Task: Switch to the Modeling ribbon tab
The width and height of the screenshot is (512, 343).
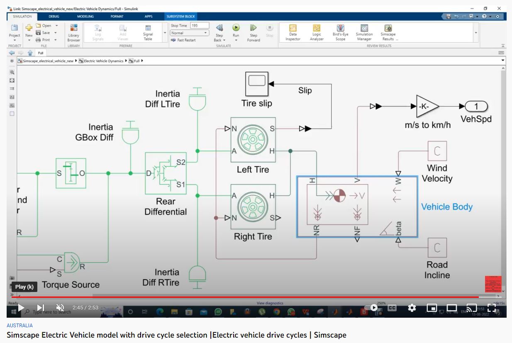Action: [x=85, y=16]
